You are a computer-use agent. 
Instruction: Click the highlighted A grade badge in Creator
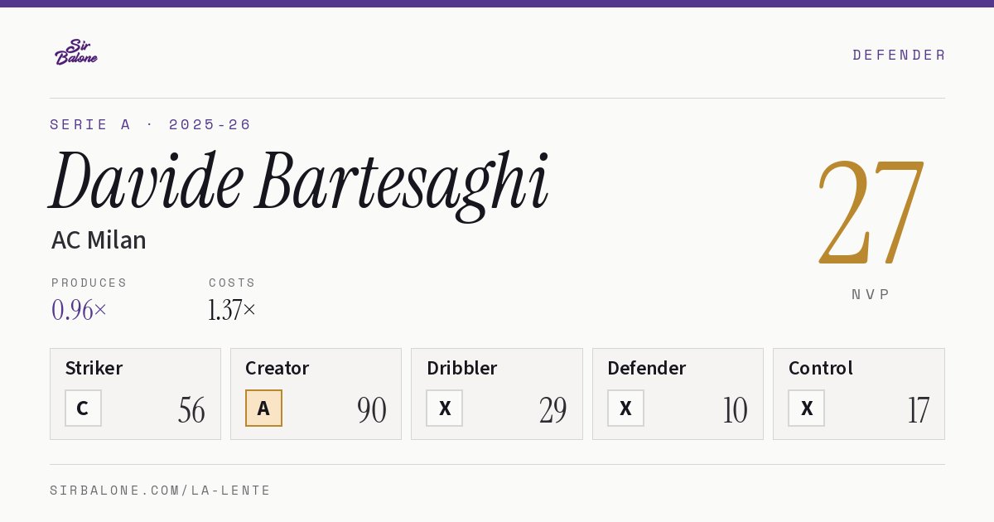[x=263, y=408]
